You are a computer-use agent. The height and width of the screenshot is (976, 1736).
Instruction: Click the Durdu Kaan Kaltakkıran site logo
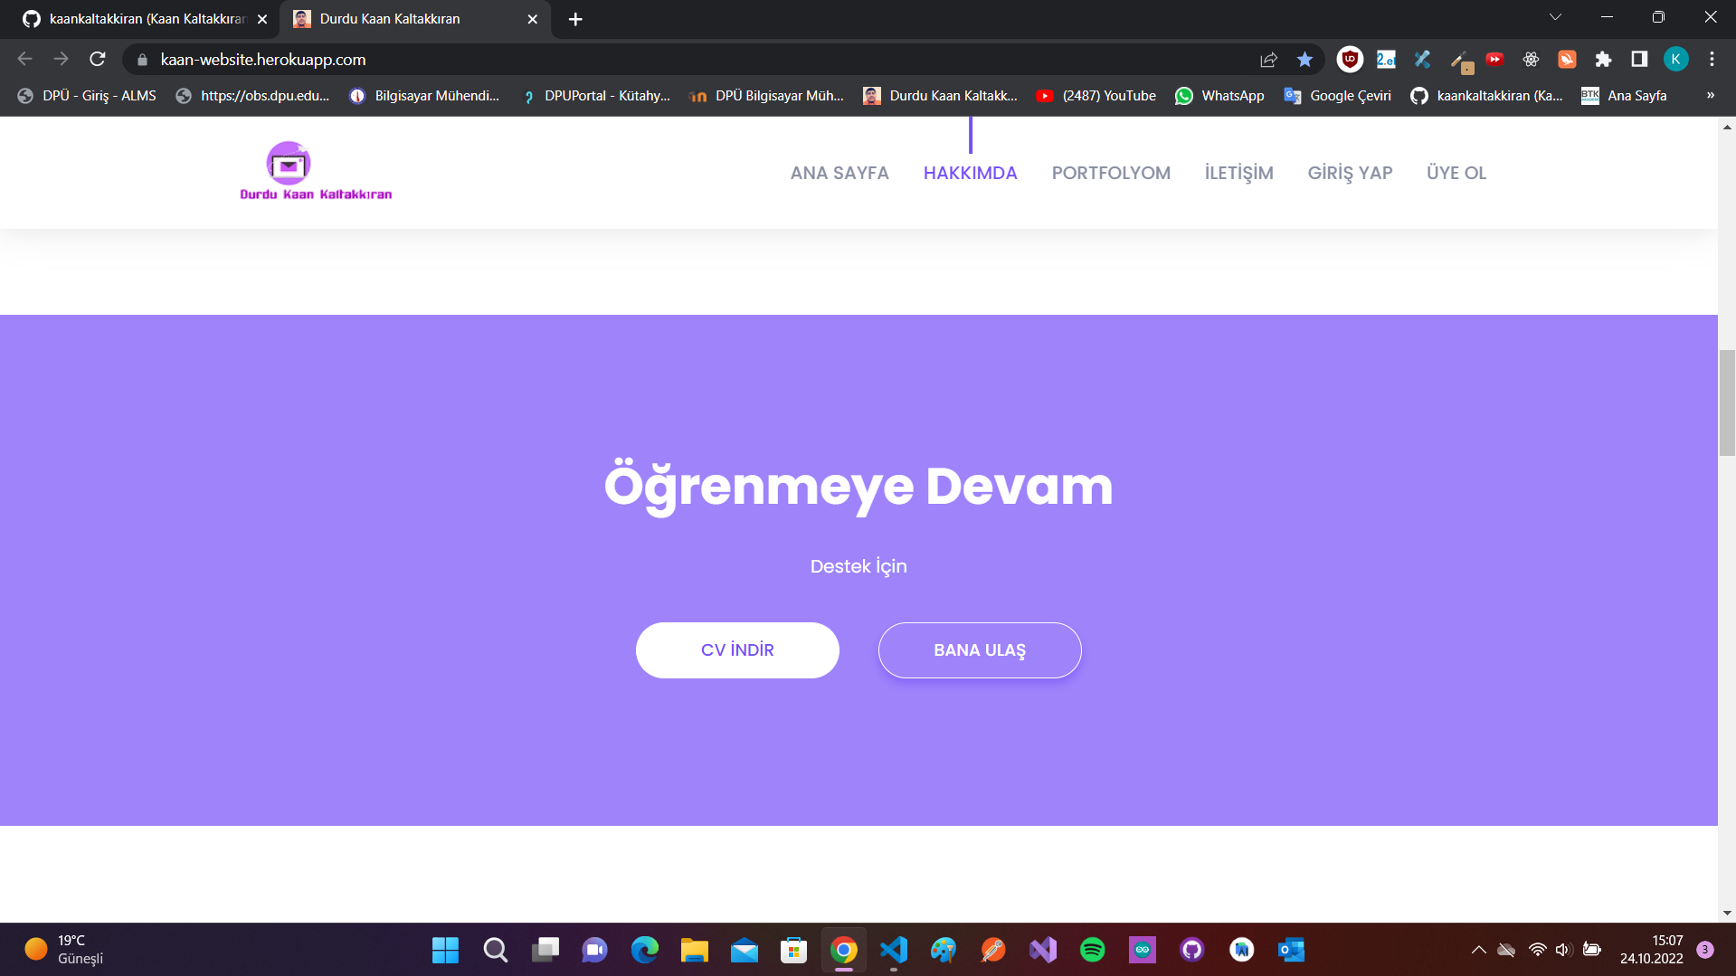pos(315,172)
